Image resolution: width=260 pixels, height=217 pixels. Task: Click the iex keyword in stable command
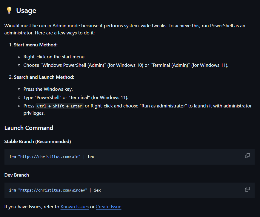pos(91,157)
